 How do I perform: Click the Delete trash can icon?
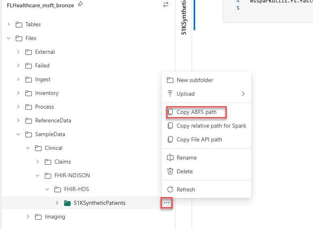(x=170, y=171)
